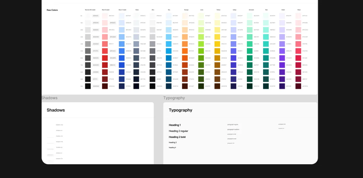363x178 pixels.
Task: Select the "Zinc" column header
Action: click(153, 10)
